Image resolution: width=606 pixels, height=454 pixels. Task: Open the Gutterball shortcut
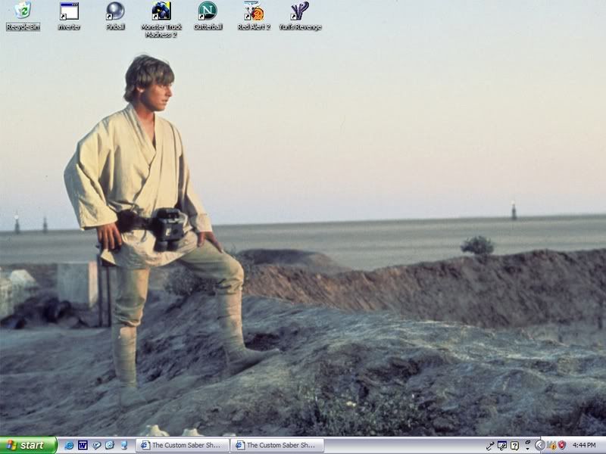pyautogui.click(x=208, y=11)
